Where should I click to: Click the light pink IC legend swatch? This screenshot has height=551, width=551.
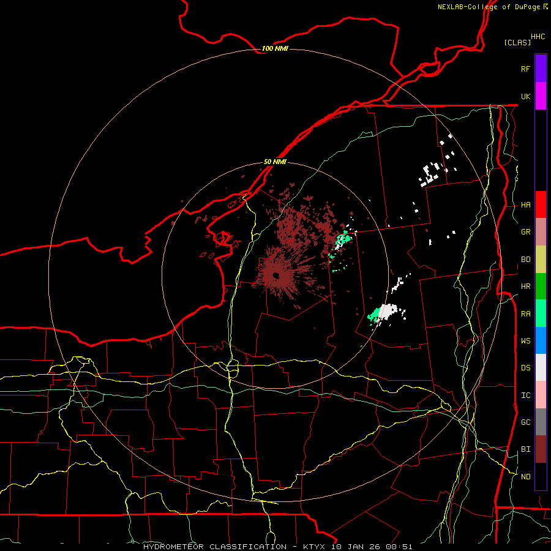[541, 395]
